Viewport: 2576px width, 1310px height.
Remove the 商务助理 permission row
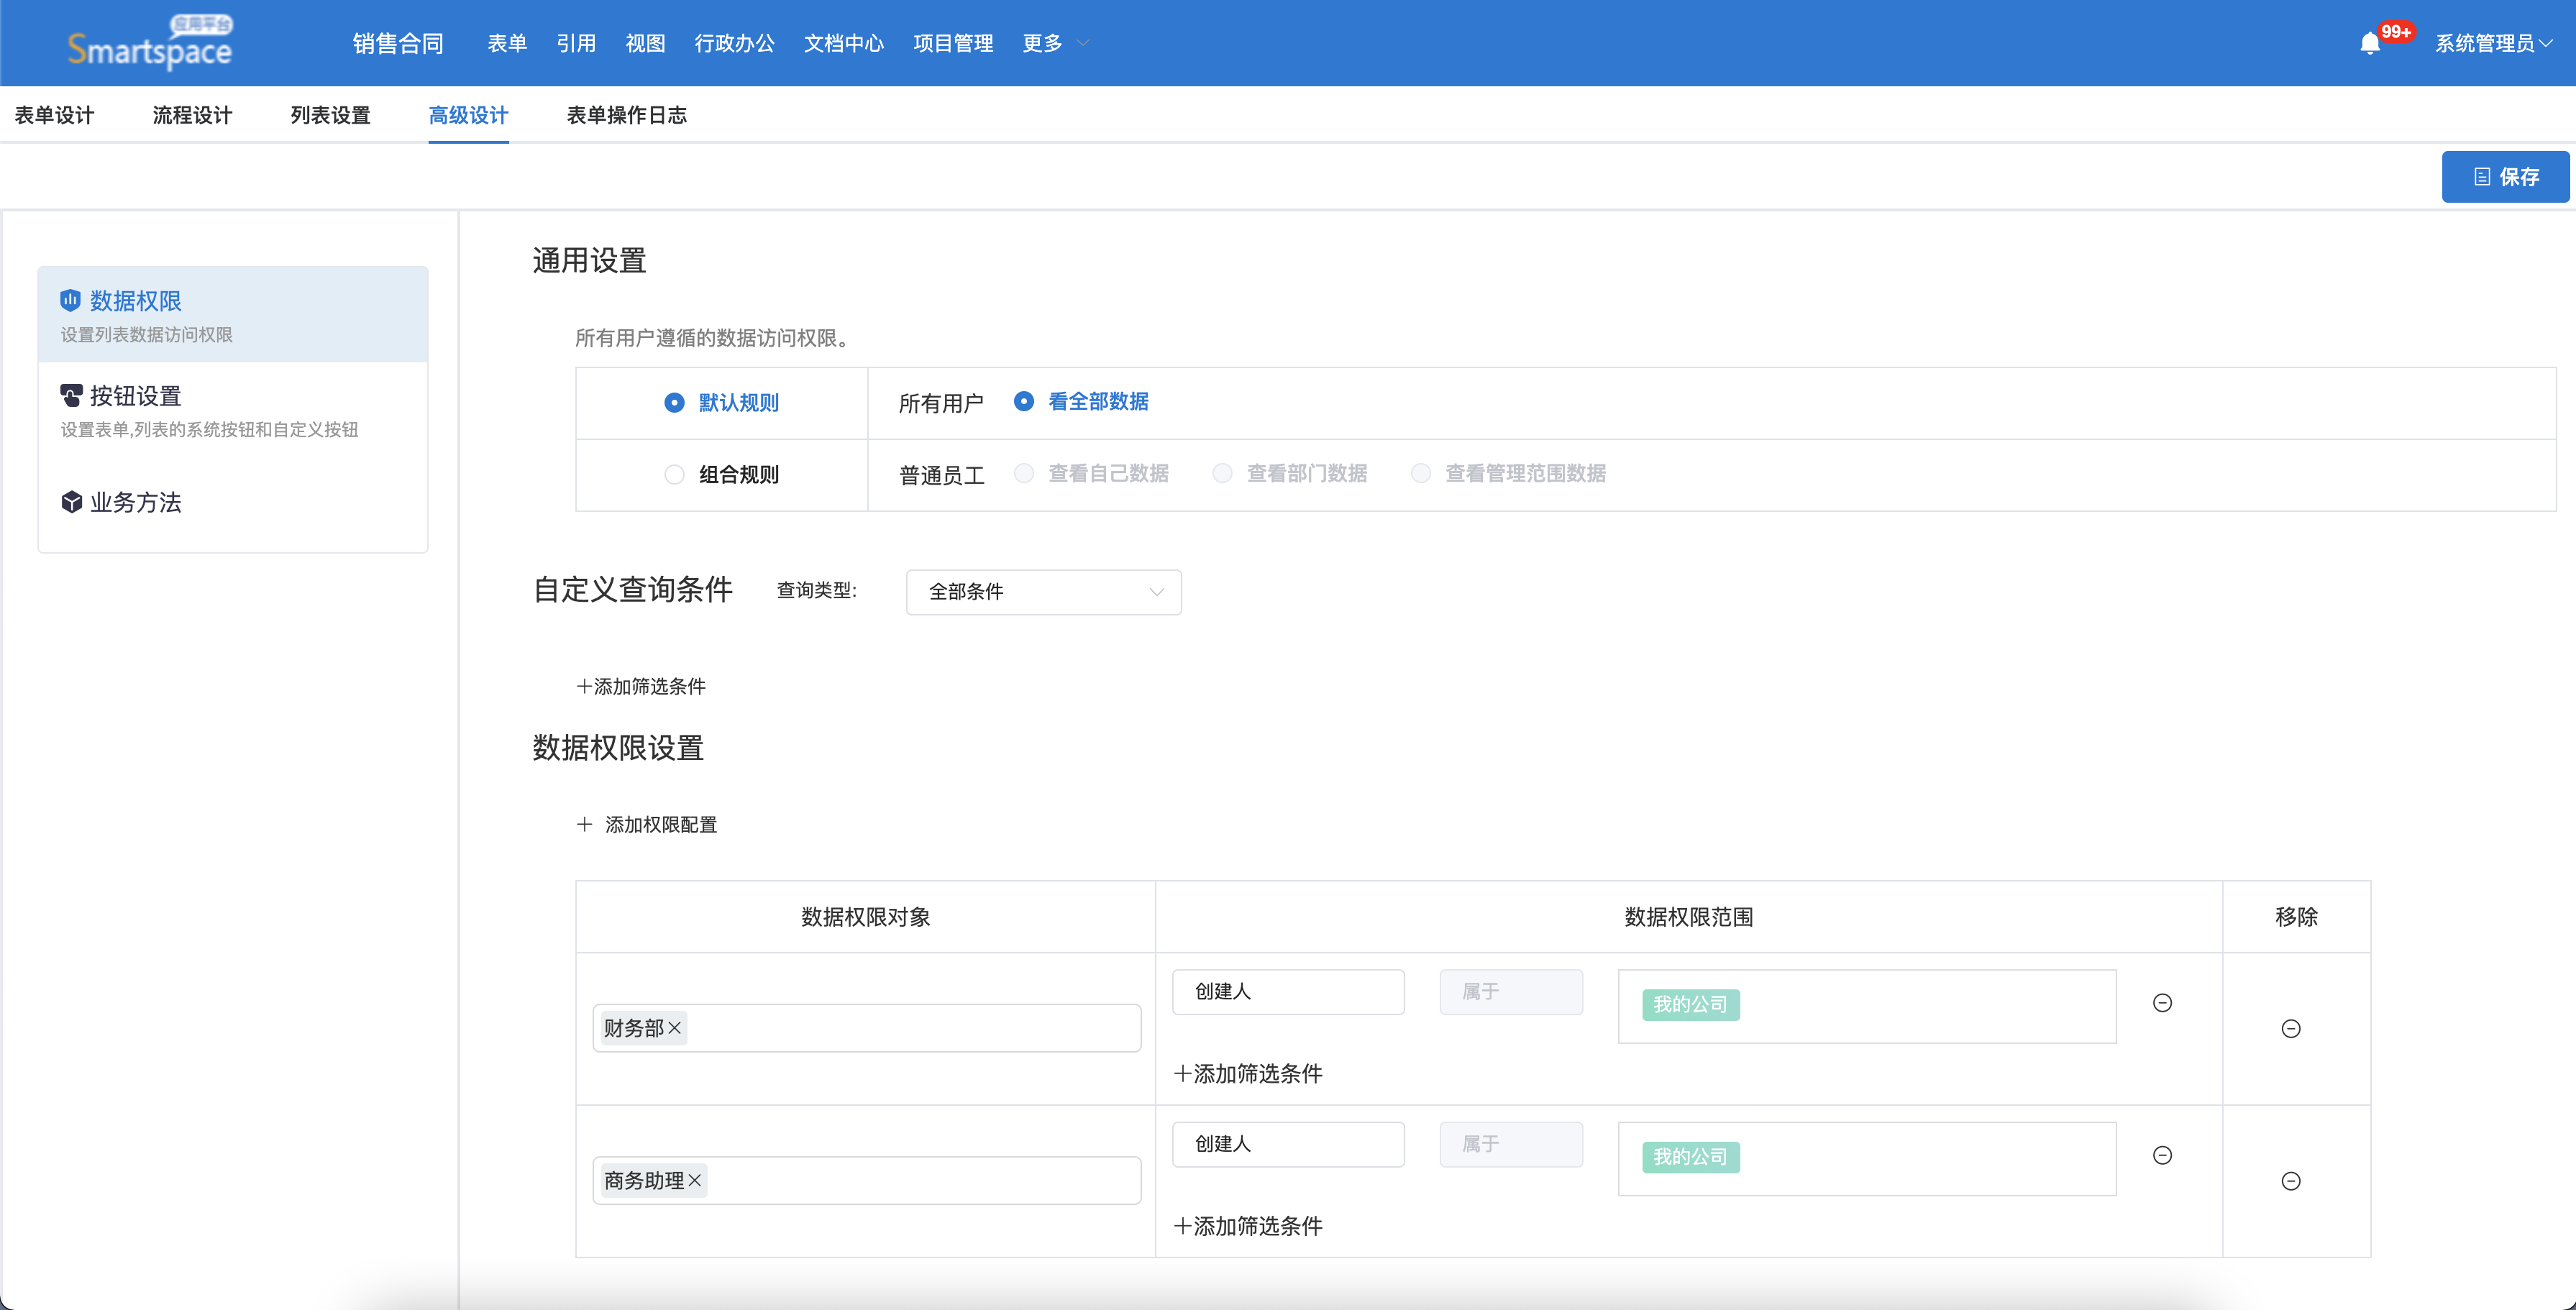pos(2291,1181)
